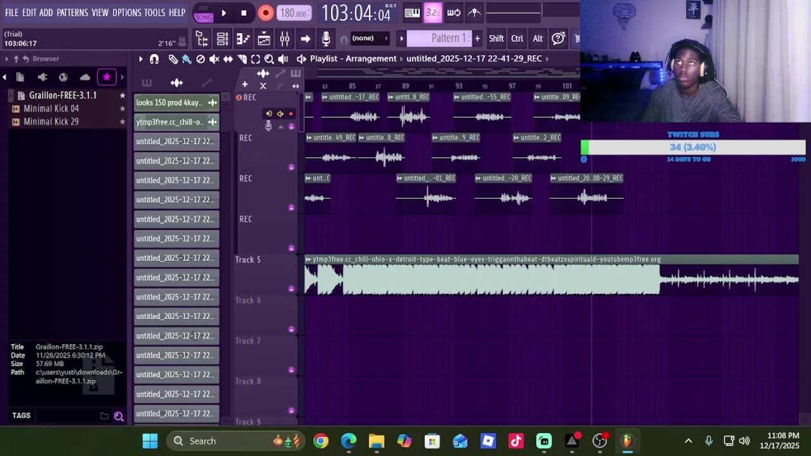This screenshot has height=456, width=811.
Task: Start playback with Play button
Action: click(224, 13)
